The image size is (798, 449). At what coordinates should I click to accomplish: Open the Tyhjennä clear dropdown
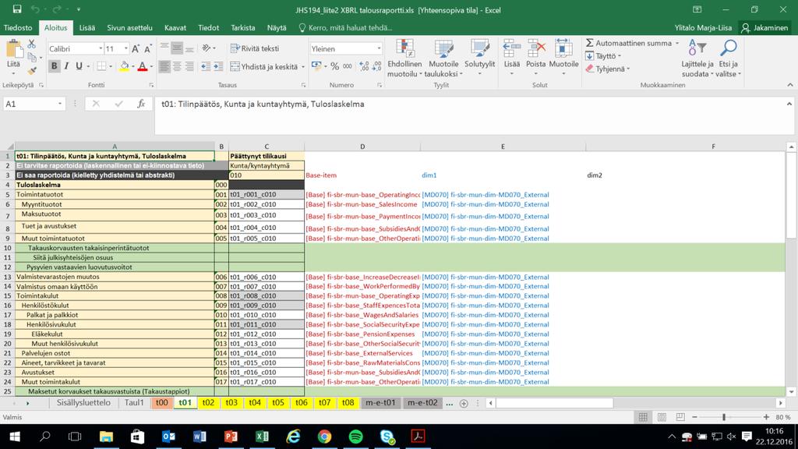click(608, 69)
